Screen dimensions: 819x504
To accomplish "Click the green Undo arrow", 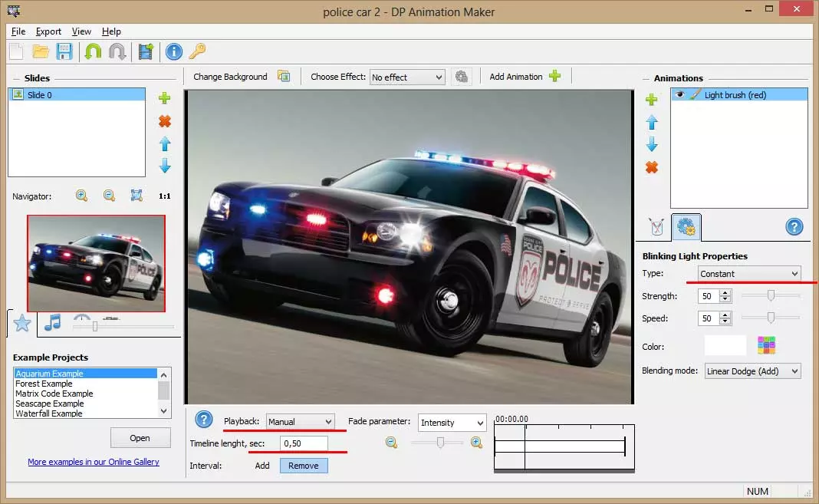I will [x=94, y=51].
